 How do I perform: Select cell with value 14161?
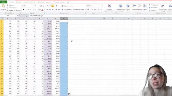click(48, 29)
